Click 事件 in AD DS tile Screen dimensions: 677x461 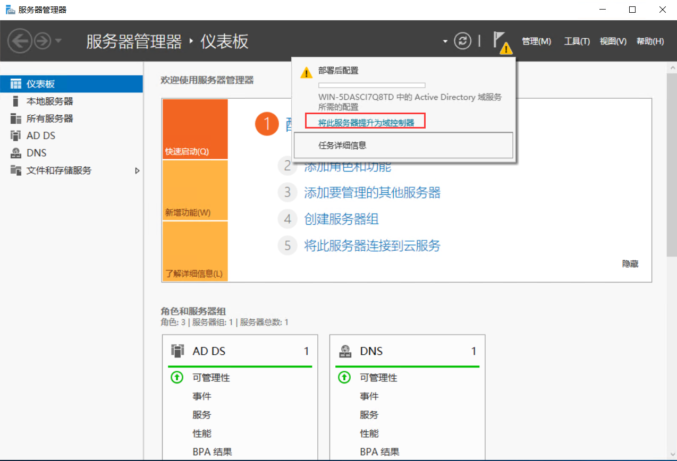pyautogui.click(x=201, y=396)
